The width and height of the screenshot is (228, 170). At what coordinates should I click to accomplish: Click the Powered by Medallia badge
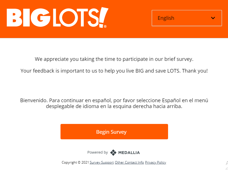point(113,152)
